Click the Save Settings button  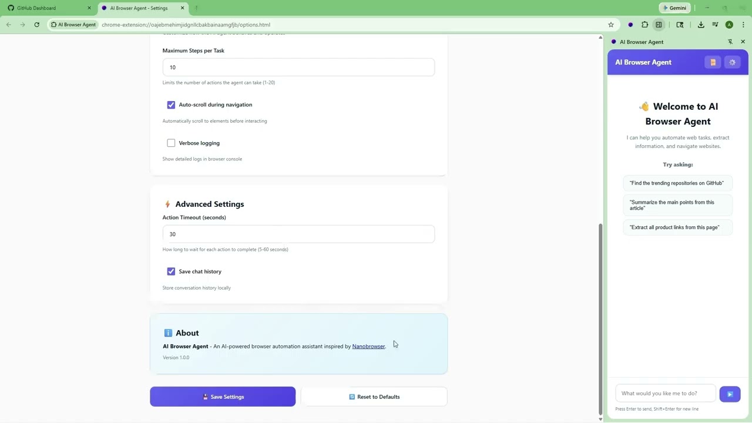tap(223, 397)
